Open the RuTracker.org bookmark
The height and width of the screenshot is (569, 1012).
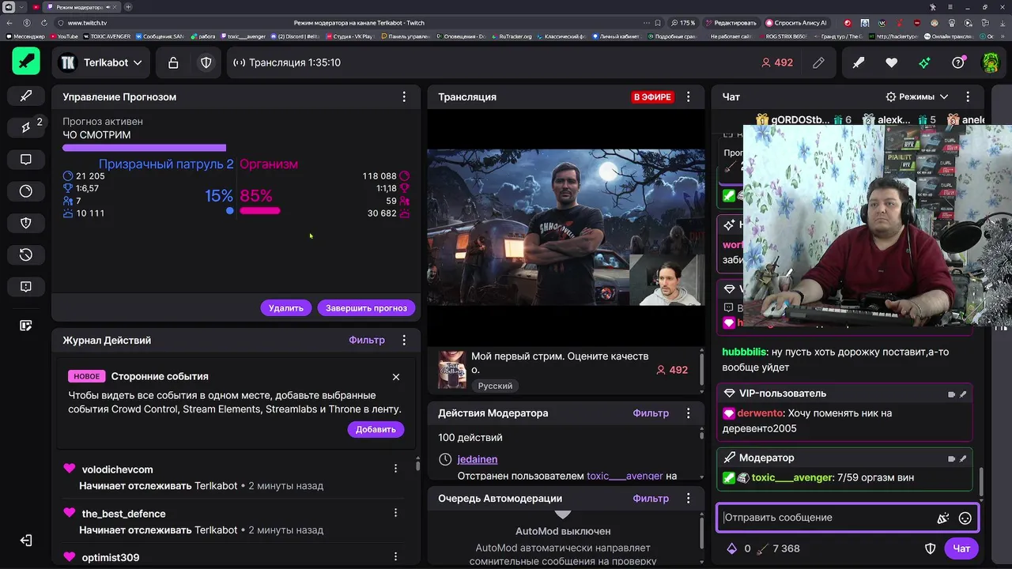pyautogui.click(x=512, y=36)
